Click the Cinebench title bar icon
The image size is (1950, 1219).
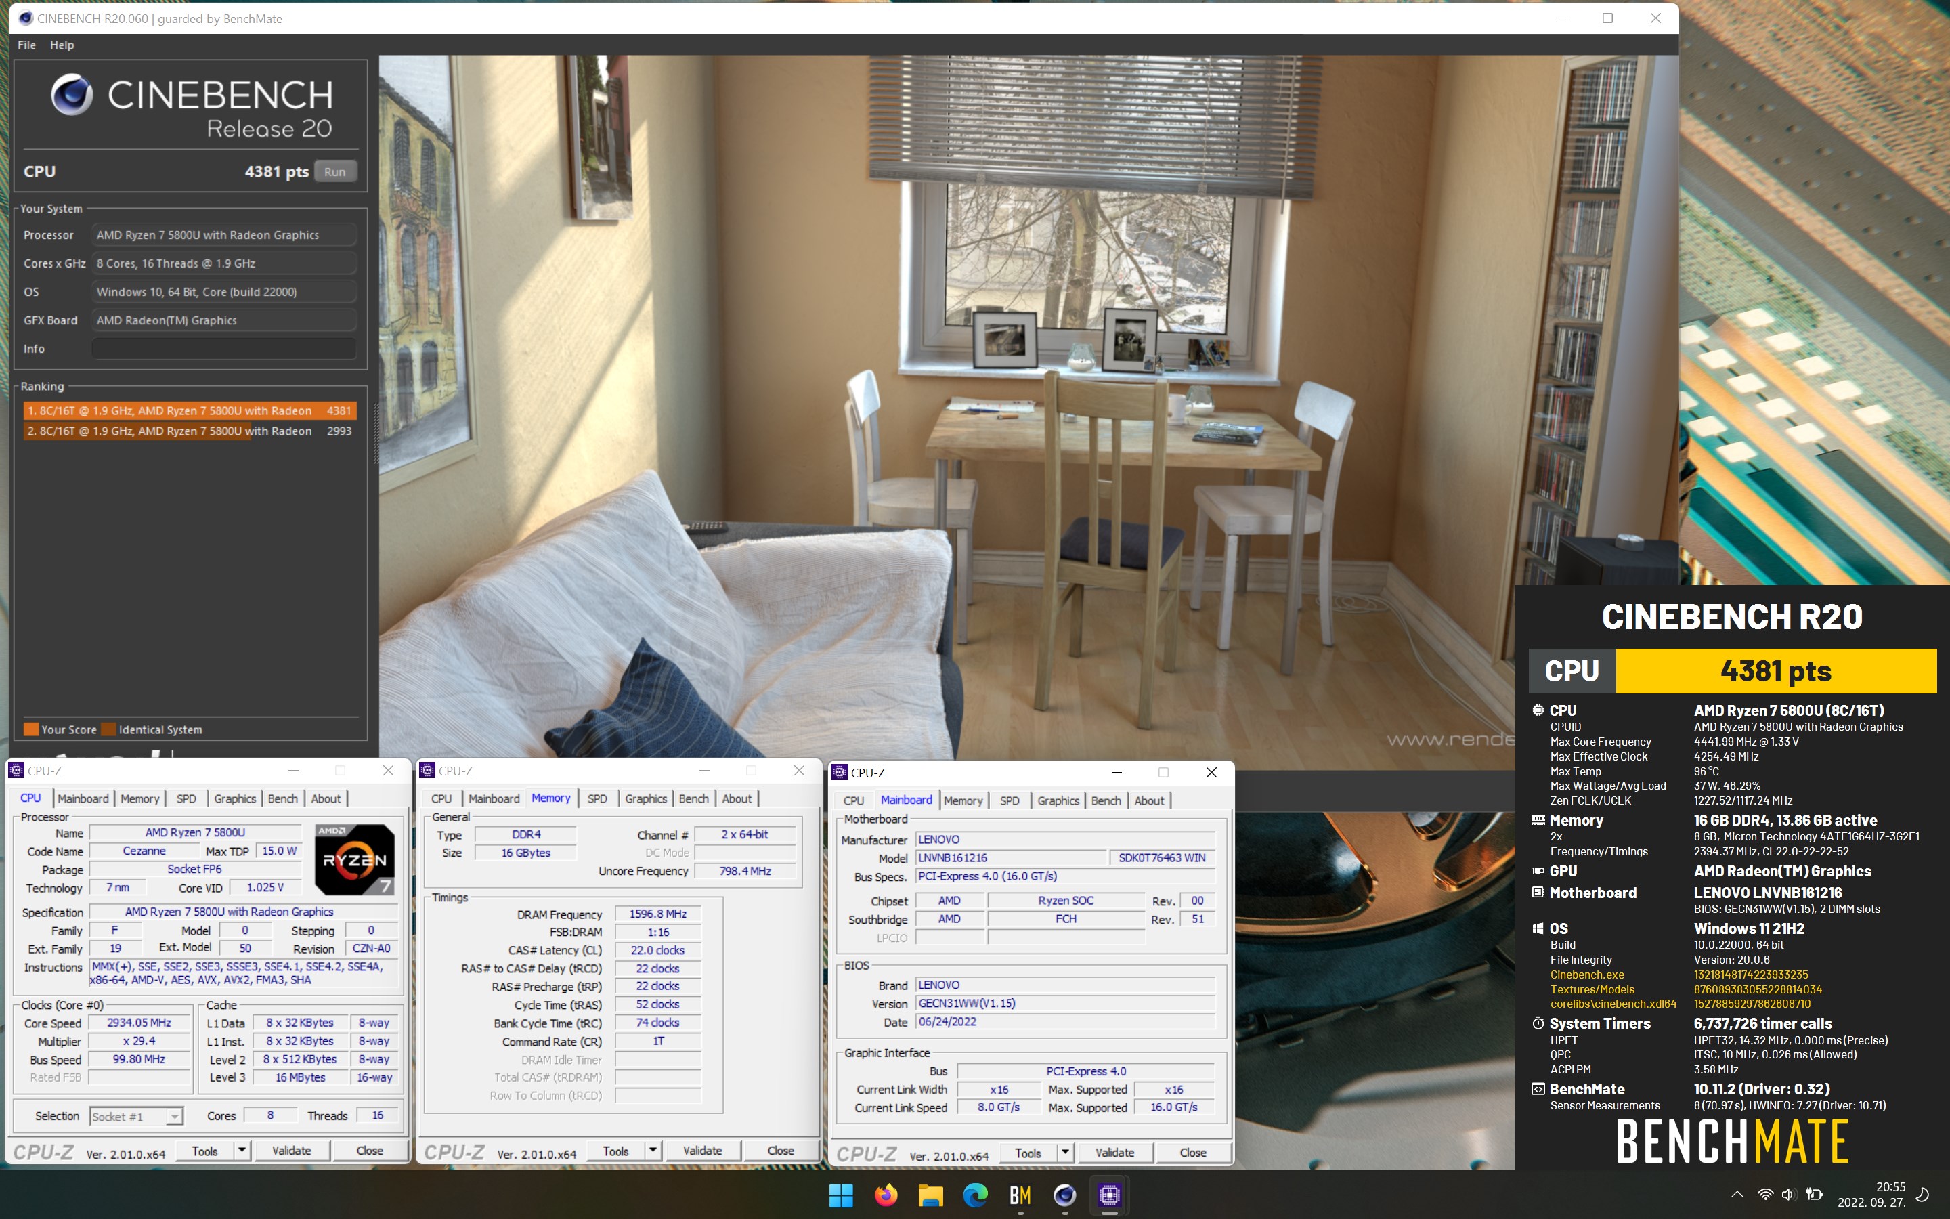pyautogui.click(x=25, y=18)
